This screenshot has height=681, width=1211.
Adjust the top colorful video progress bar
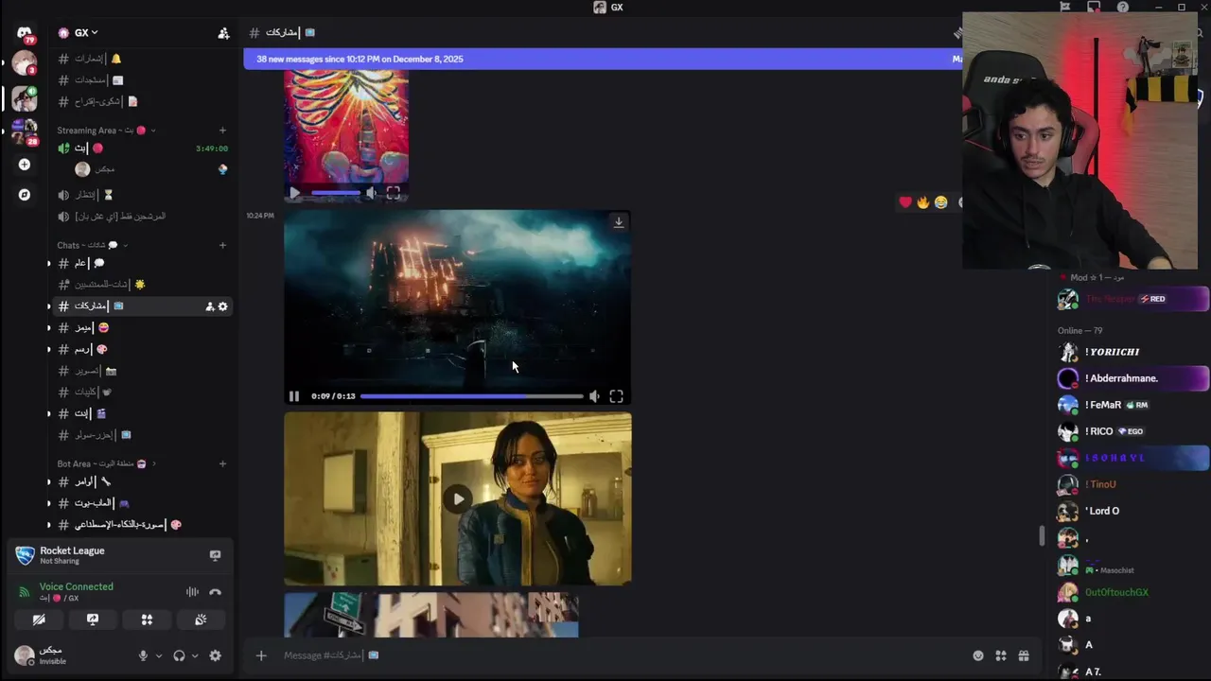336,193
